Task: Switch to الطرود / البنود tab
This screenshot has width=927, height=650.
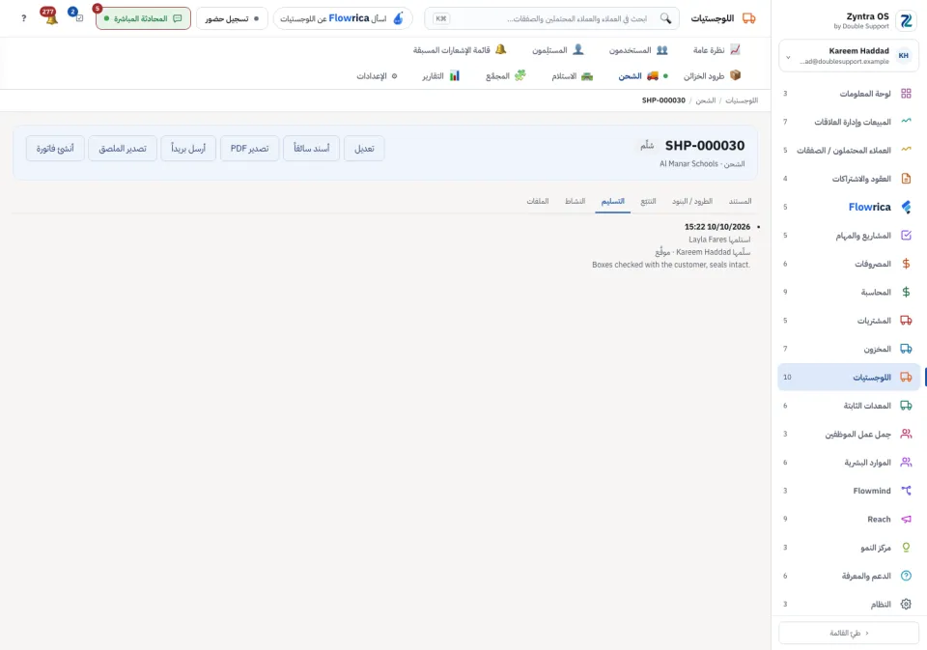Action: (691, 202)
